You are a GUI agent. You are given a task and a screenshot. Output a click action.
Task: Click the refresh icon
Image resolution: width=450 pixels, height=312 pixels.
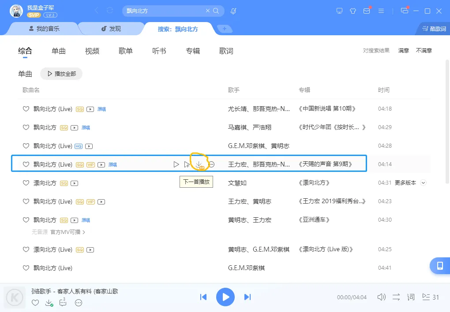(x=109, y=11)
